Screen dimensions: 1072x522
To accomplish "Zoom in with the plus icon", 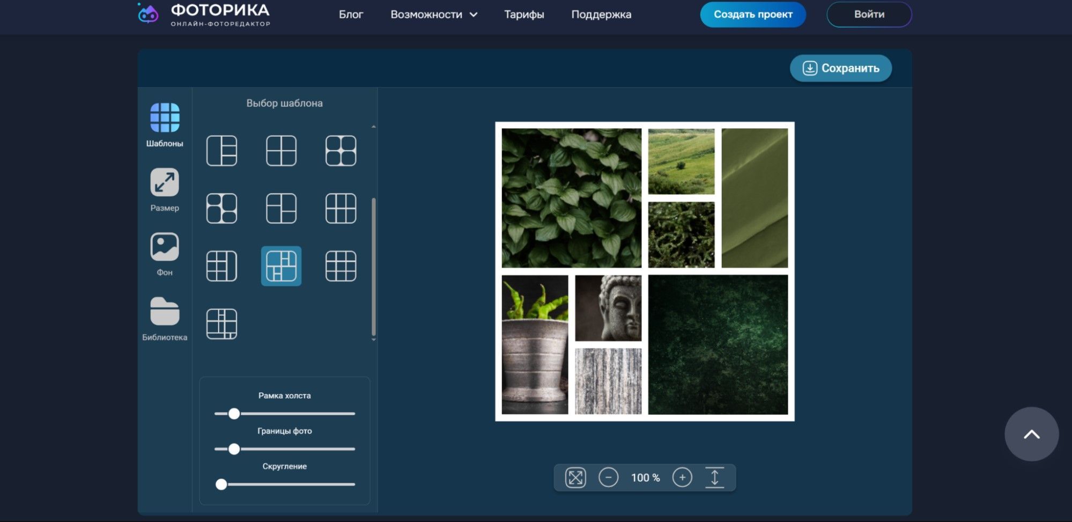I will click(682, 477).
